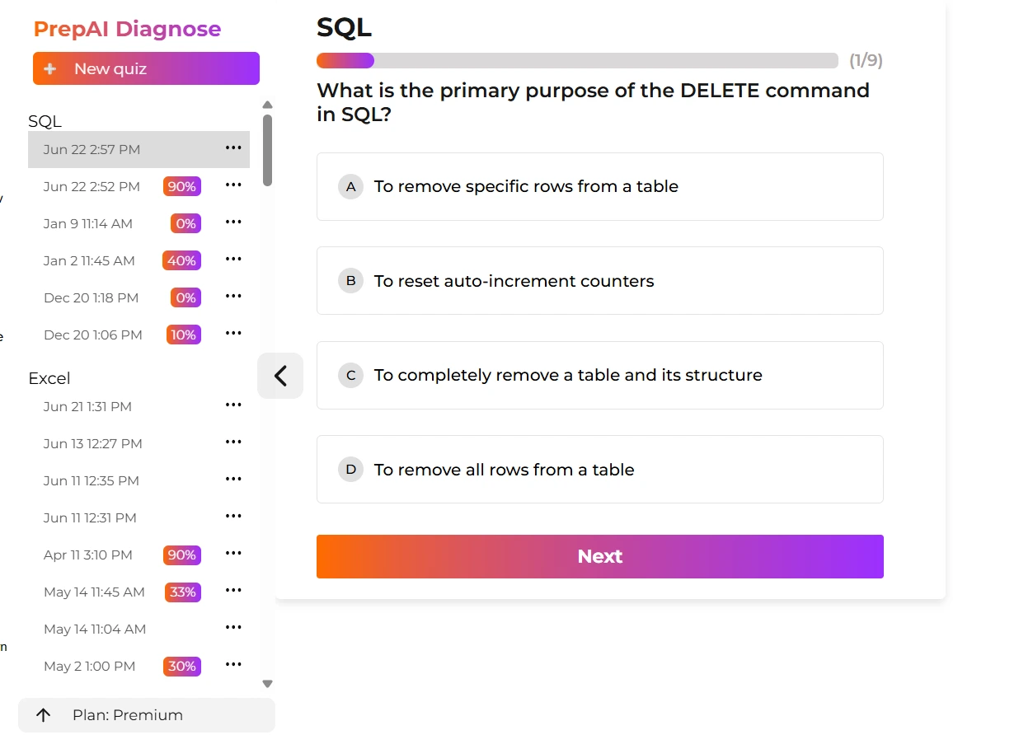The width and height of the screenshot is (1033, 749).
Task: Choose answer D: remove all rows from a table
Action: [599, 469]
